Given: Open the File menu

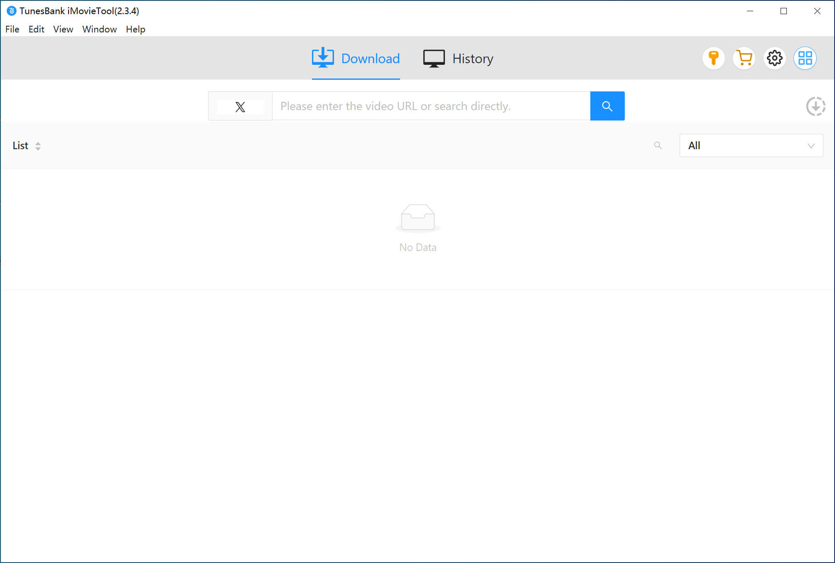Looking at the screenshot, I should tap(12, 29).
